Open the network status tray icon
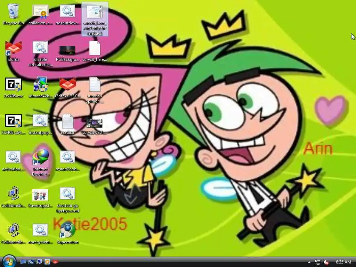The image size is (356, 267). click(x=318, y=262)
